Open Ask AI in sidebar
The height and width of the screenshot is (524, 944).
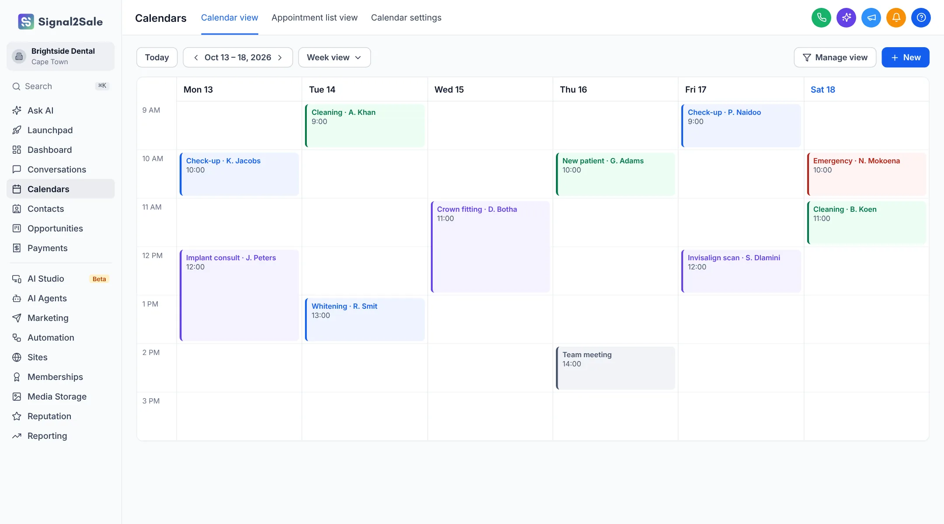61,110
